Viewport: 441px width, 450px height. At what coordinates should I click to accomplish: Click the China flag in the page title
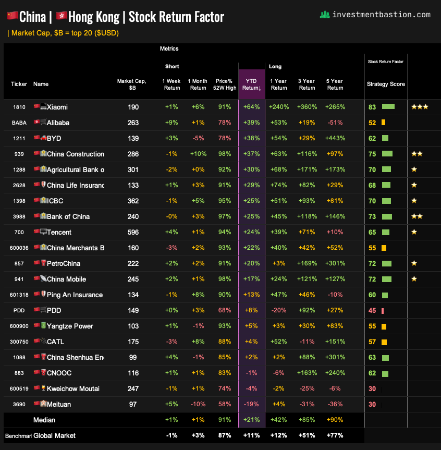13,16
